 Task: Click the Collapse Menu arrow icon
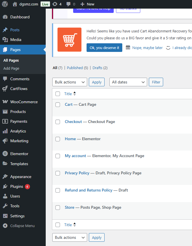(x=5, y=226)
